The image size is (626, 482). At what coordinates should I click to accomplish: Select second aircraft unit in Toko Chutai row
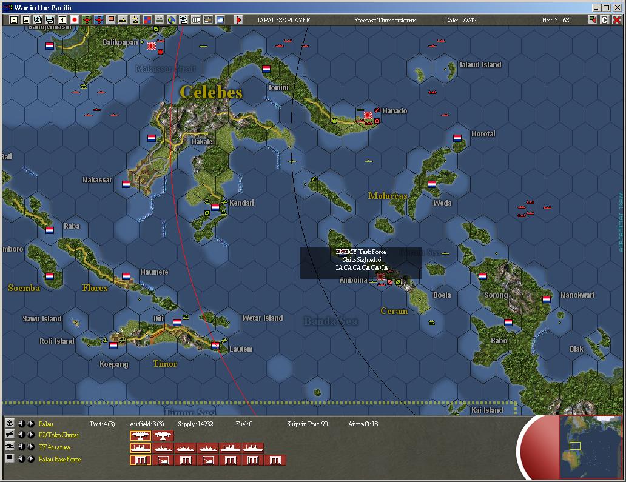coord(163,436)
